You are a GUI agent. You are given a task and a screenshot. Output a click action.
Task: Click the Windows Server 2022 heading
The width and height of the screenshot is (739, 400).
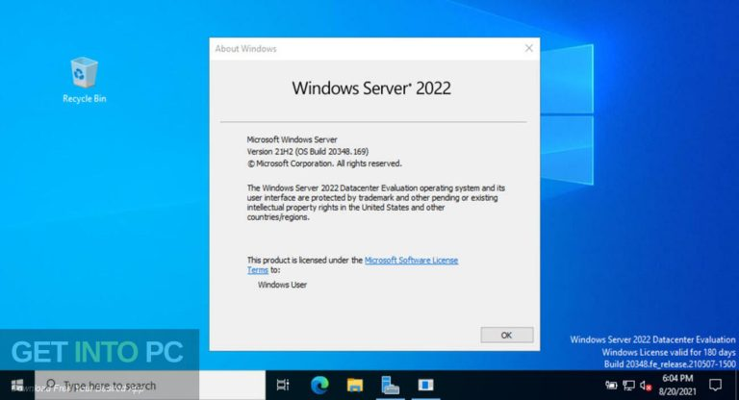click(x=371, y=88)
